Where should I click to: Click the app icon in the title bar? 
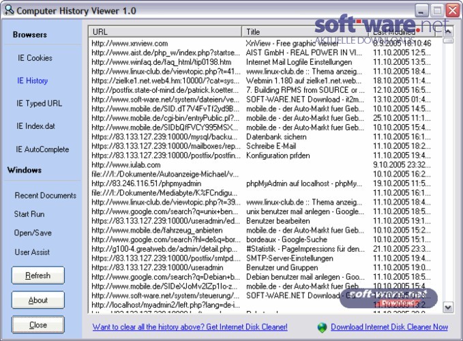coord(9,10)
